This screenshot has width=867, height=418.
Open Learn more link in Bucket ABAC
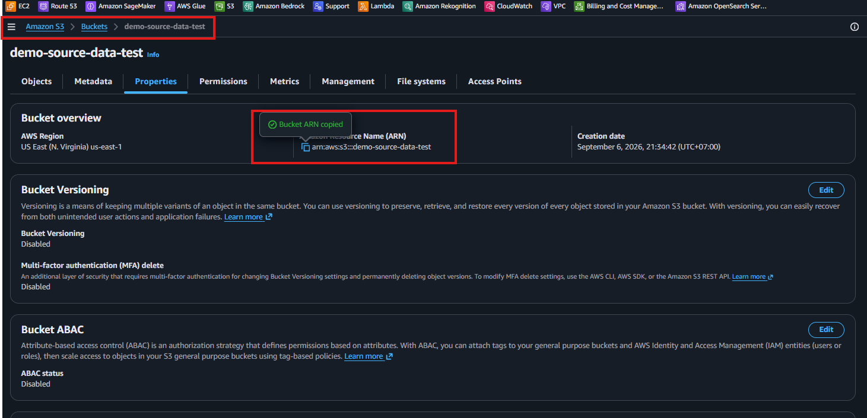click(x=364, y=356)
